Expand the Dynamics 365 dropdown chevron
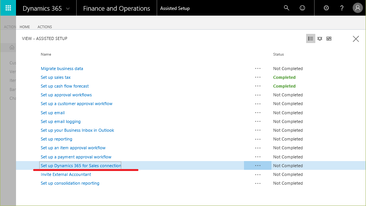 coord(68,9)
